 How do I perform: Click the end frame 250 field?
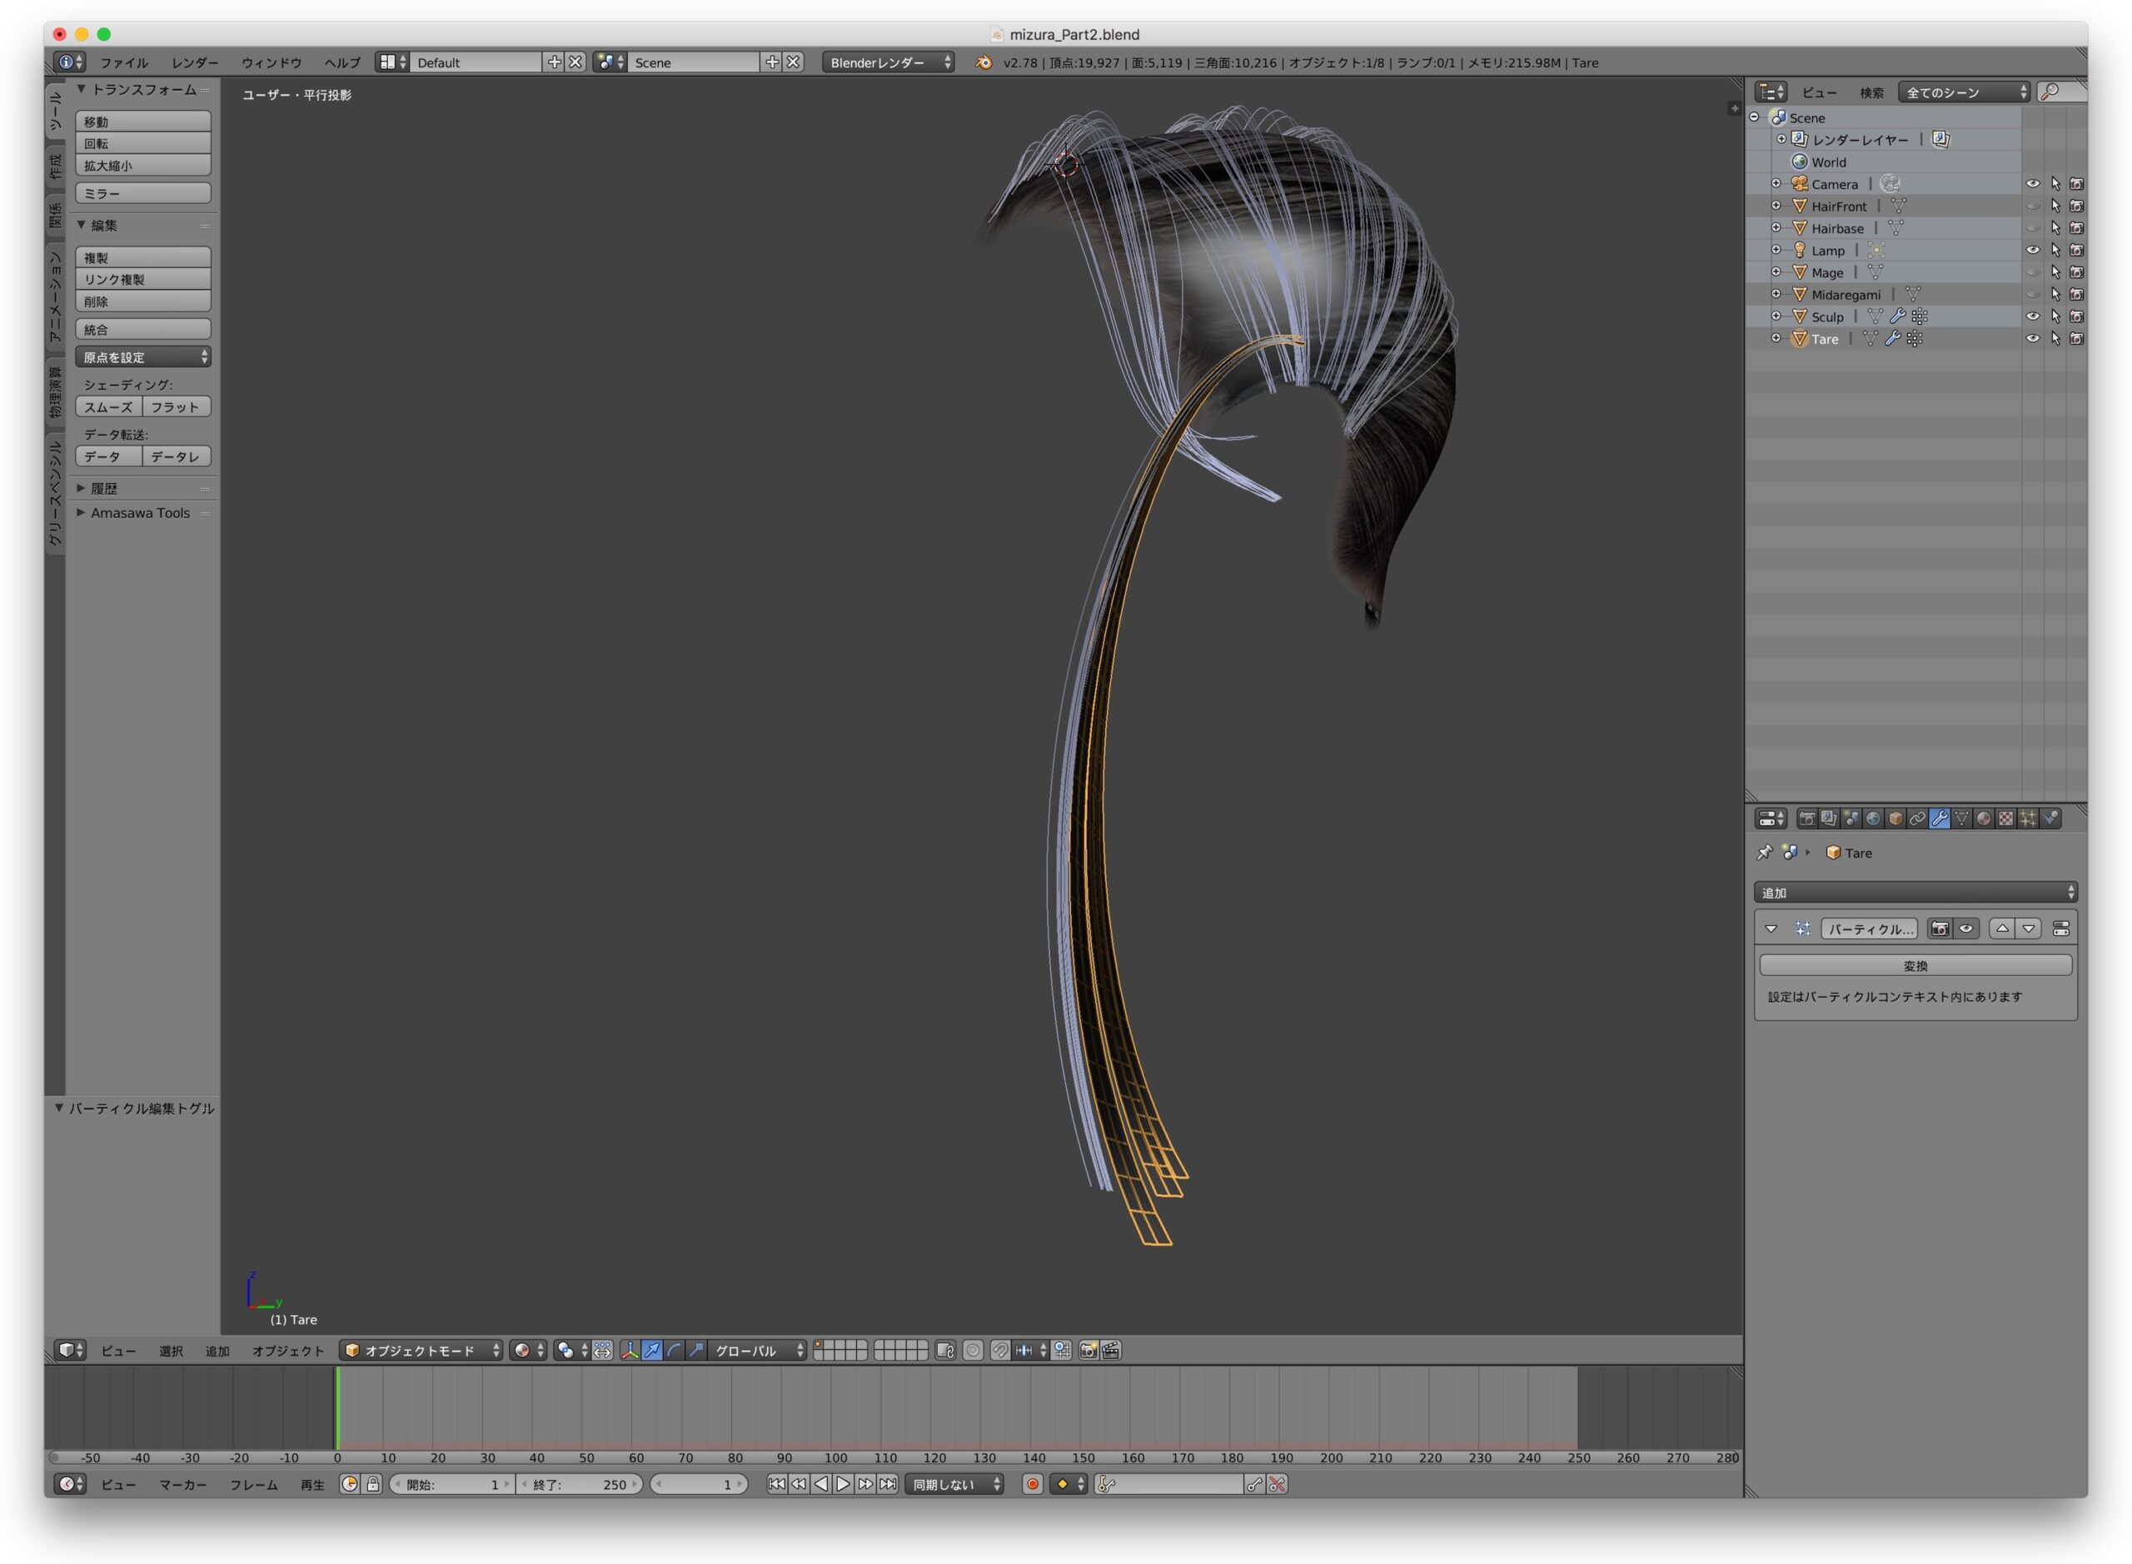pyautogui.click(x=580, y=1483)
